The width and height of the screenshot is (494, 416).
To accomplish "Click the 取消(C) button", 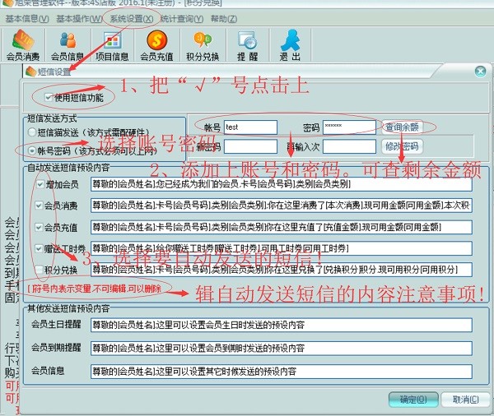I will [x=466, y=400].
